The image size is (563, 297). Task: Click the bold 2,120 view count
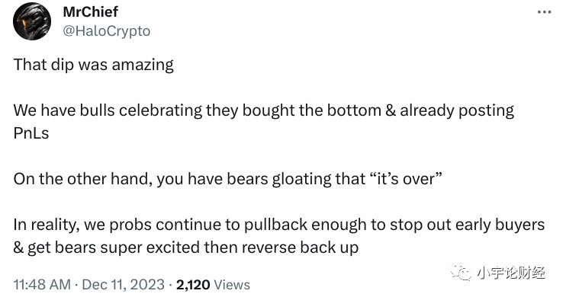click(x=193, y=285)
